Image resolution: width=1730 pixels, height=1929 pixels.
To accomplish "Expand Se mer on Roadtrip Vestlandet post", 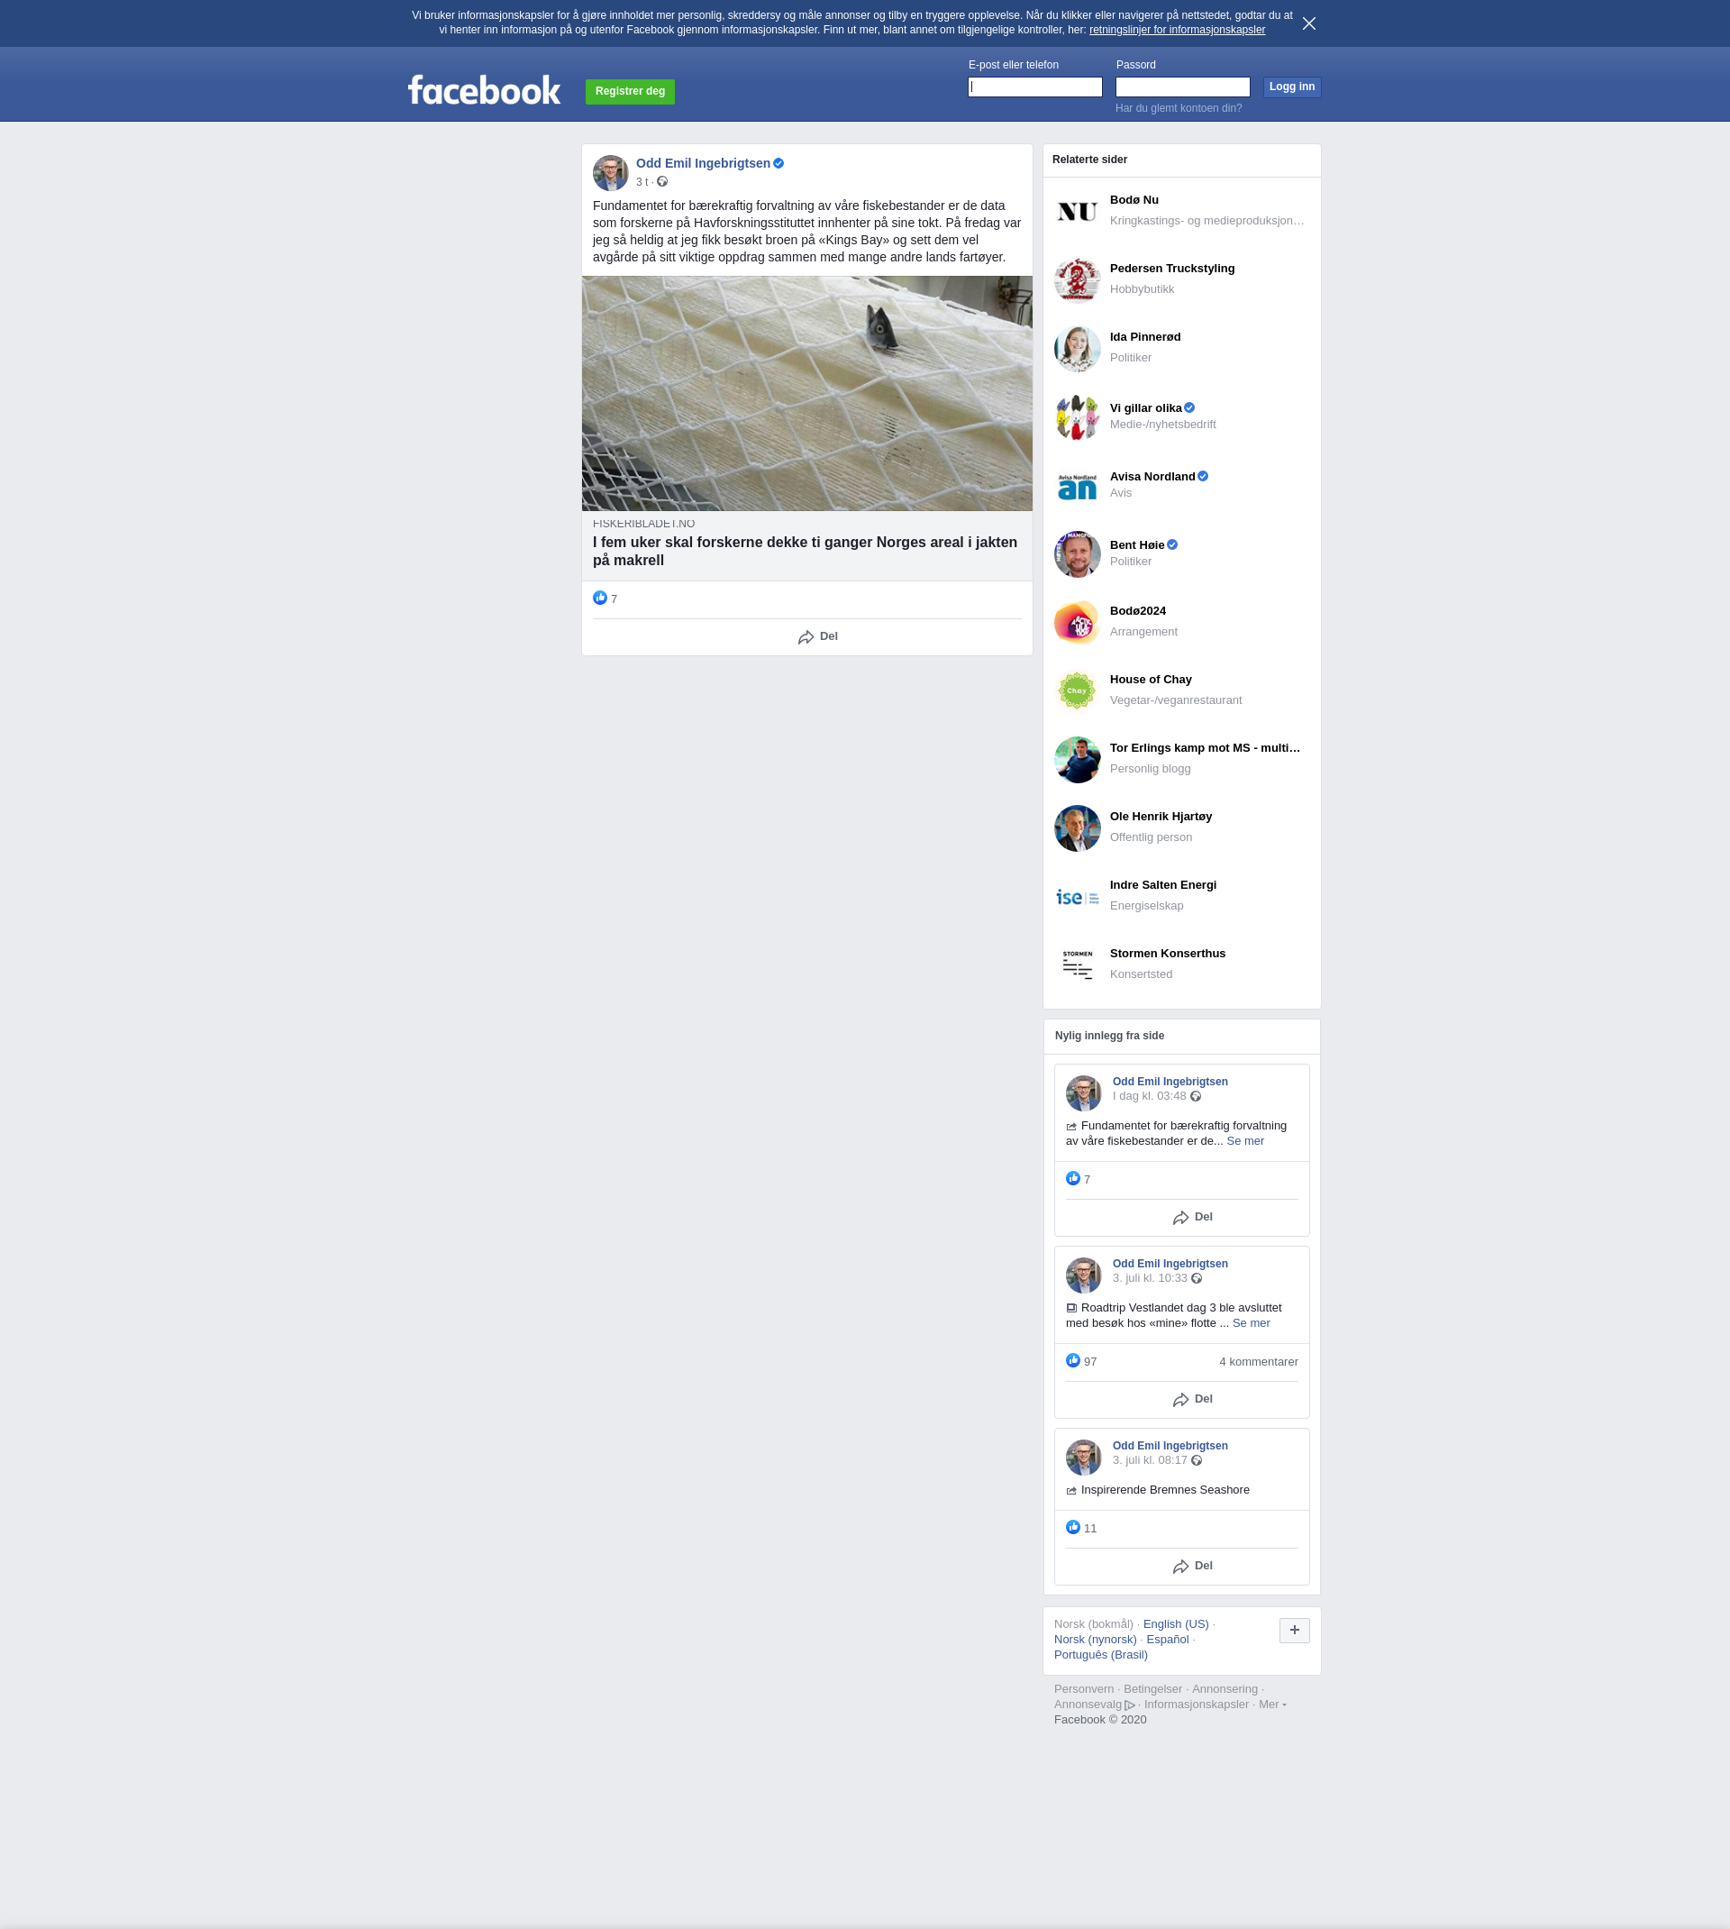I will [1250, 1323].
